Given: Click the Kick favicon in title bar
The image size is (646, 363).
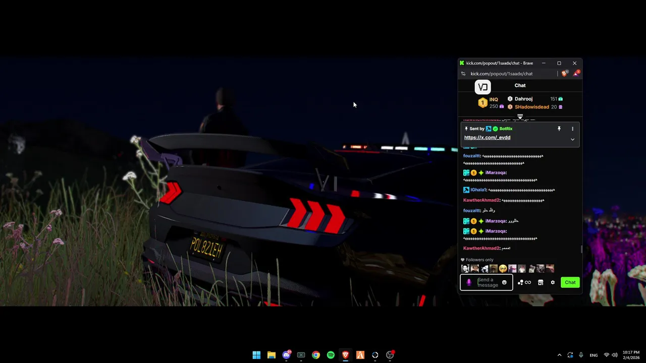Looking at the screenshot, I should click(462, 63).
